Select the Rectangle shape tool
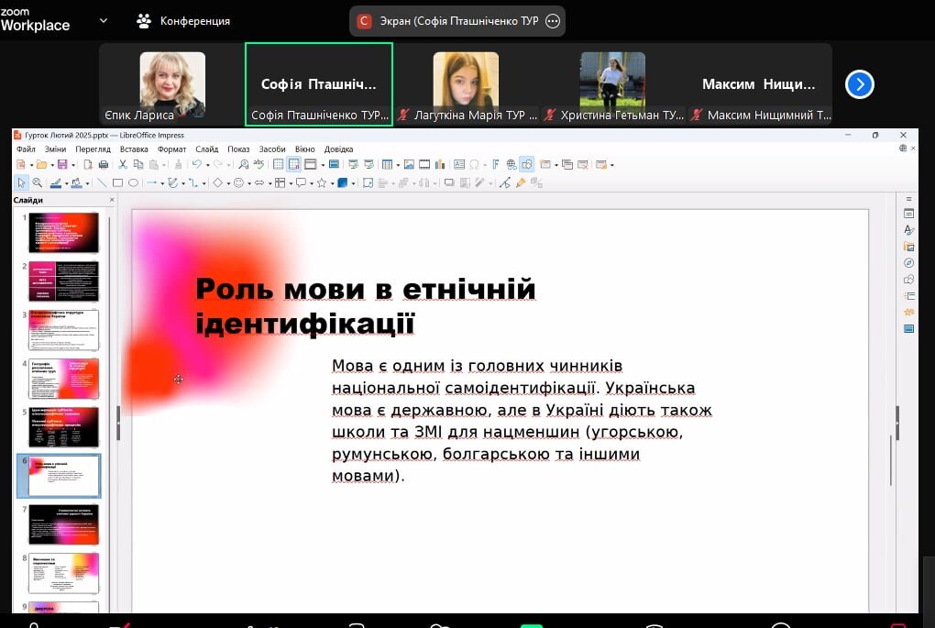 (x=117, y=182)
